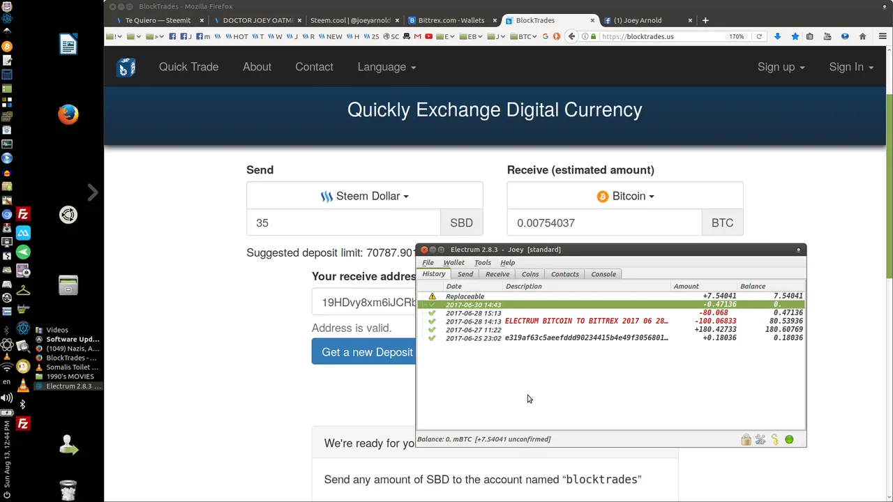Open Electrum Help menu
The height and width of the screenshot is (502, 893).
[507, 263]
